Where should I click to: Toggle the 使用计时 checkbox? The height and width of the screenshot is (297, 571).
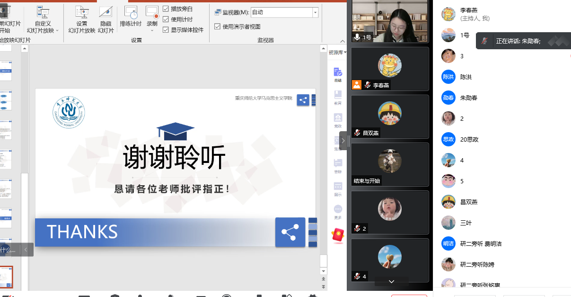pyautogui.click(x=166, y=19)
